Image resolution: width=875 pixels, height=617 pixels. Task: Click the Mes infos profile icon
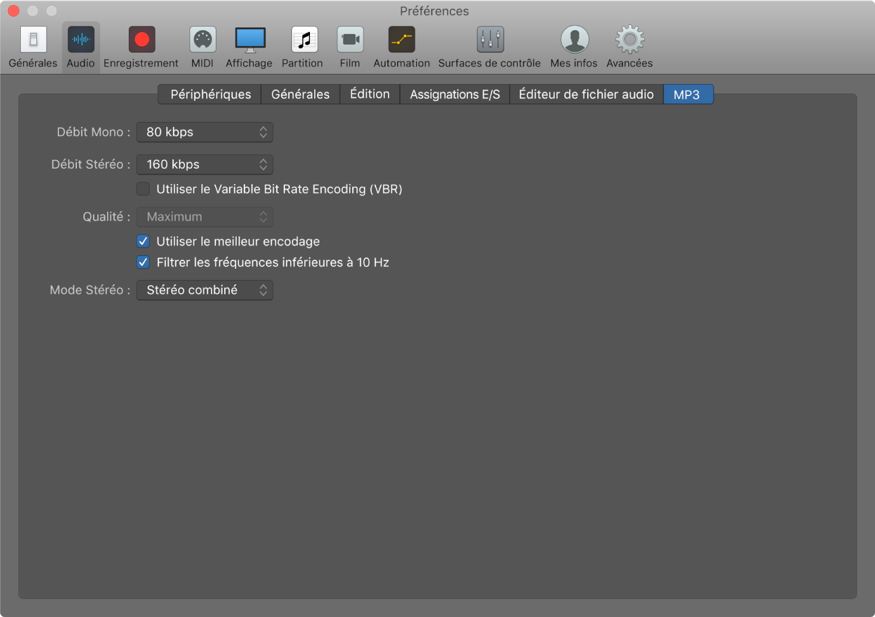[574, 40]
